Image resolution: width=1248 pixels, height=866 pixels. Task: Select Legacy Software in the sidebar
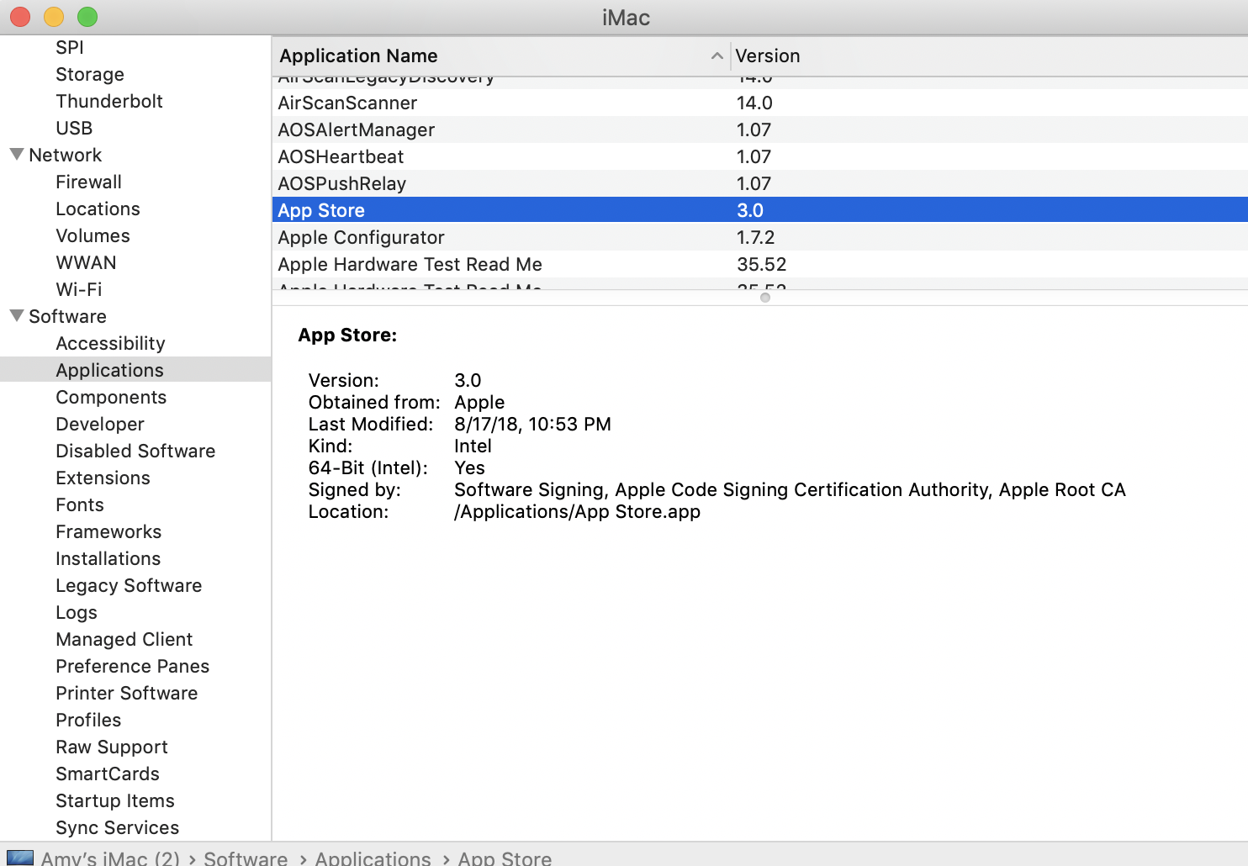point(129,585)
